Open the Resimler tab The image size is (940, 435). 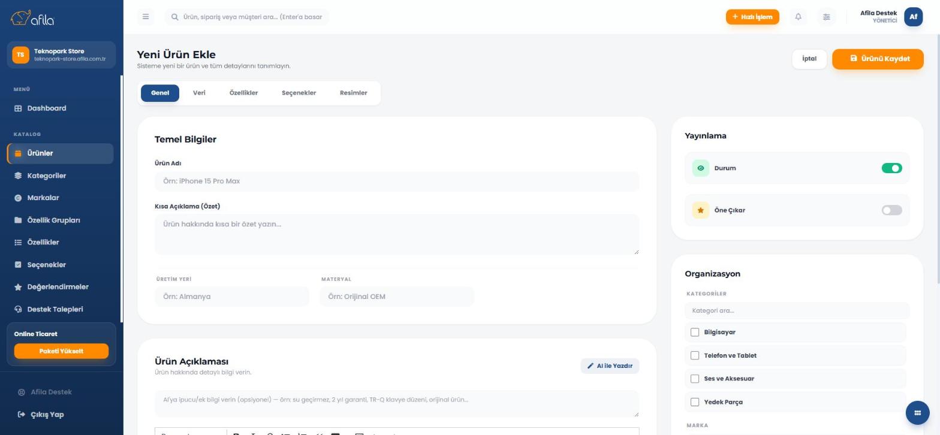tap(353, 93)
